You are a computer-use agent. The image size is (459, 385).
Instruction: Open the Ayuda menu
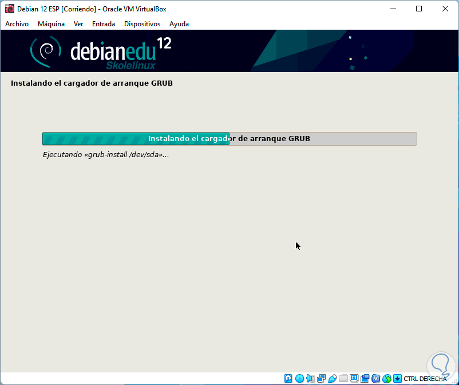[x=179, y=24]
